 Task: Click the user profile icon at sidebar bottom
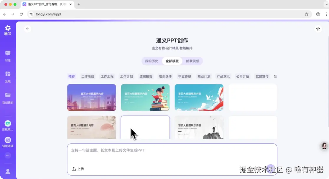click(x=8, y=171)
